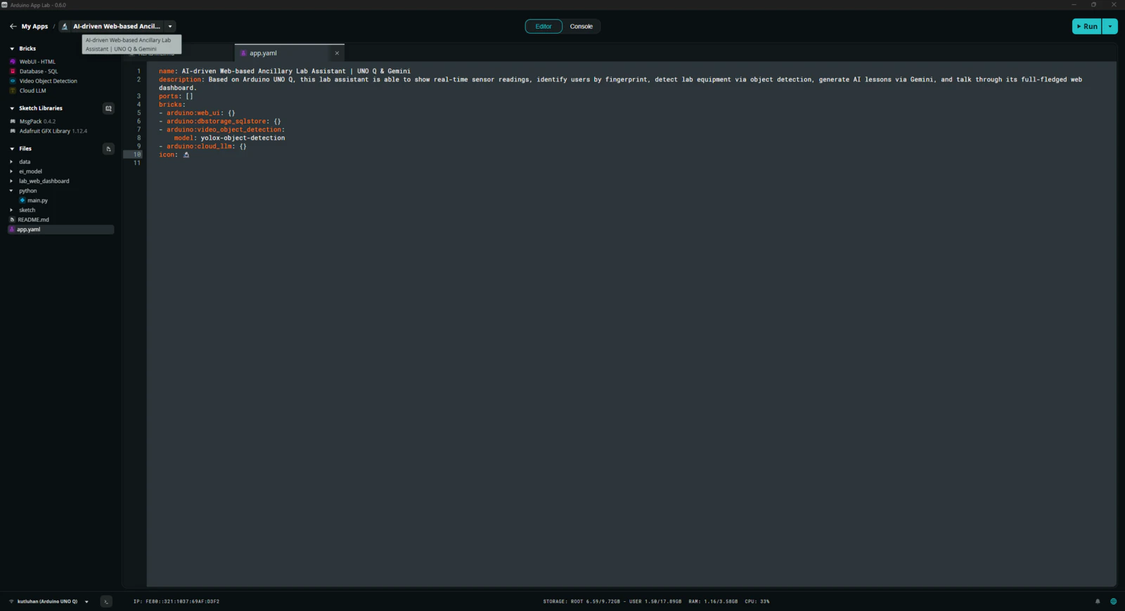Open the Database - SQL brick
1125x611 pixels.
39,72
